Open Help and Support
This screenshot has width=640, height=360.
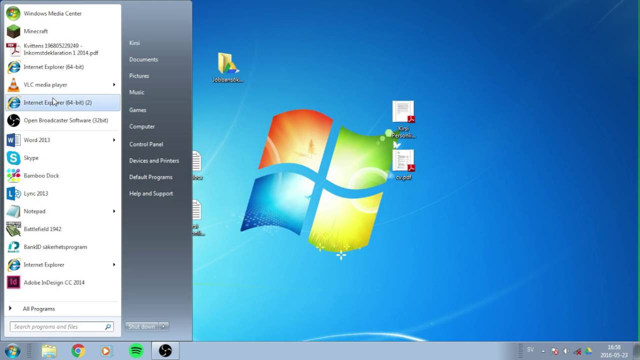pyautogui.click(x=151, y=193)
